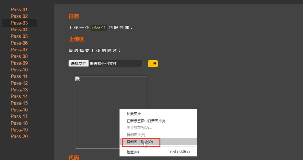Viewport: 303px width, 160px height.
Task: Click 检查(N) in the context menu
Action: point(133,152)
